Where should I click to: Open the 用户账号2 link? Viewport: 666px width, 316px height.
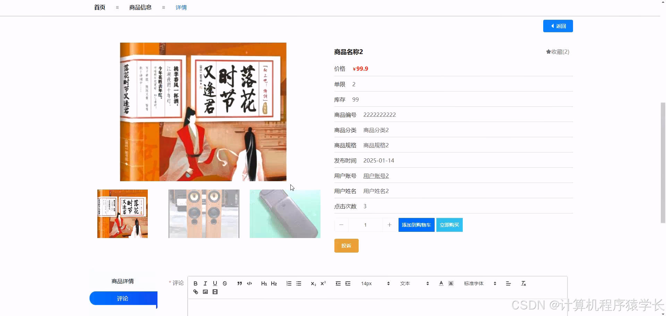(x=376, y=176)
